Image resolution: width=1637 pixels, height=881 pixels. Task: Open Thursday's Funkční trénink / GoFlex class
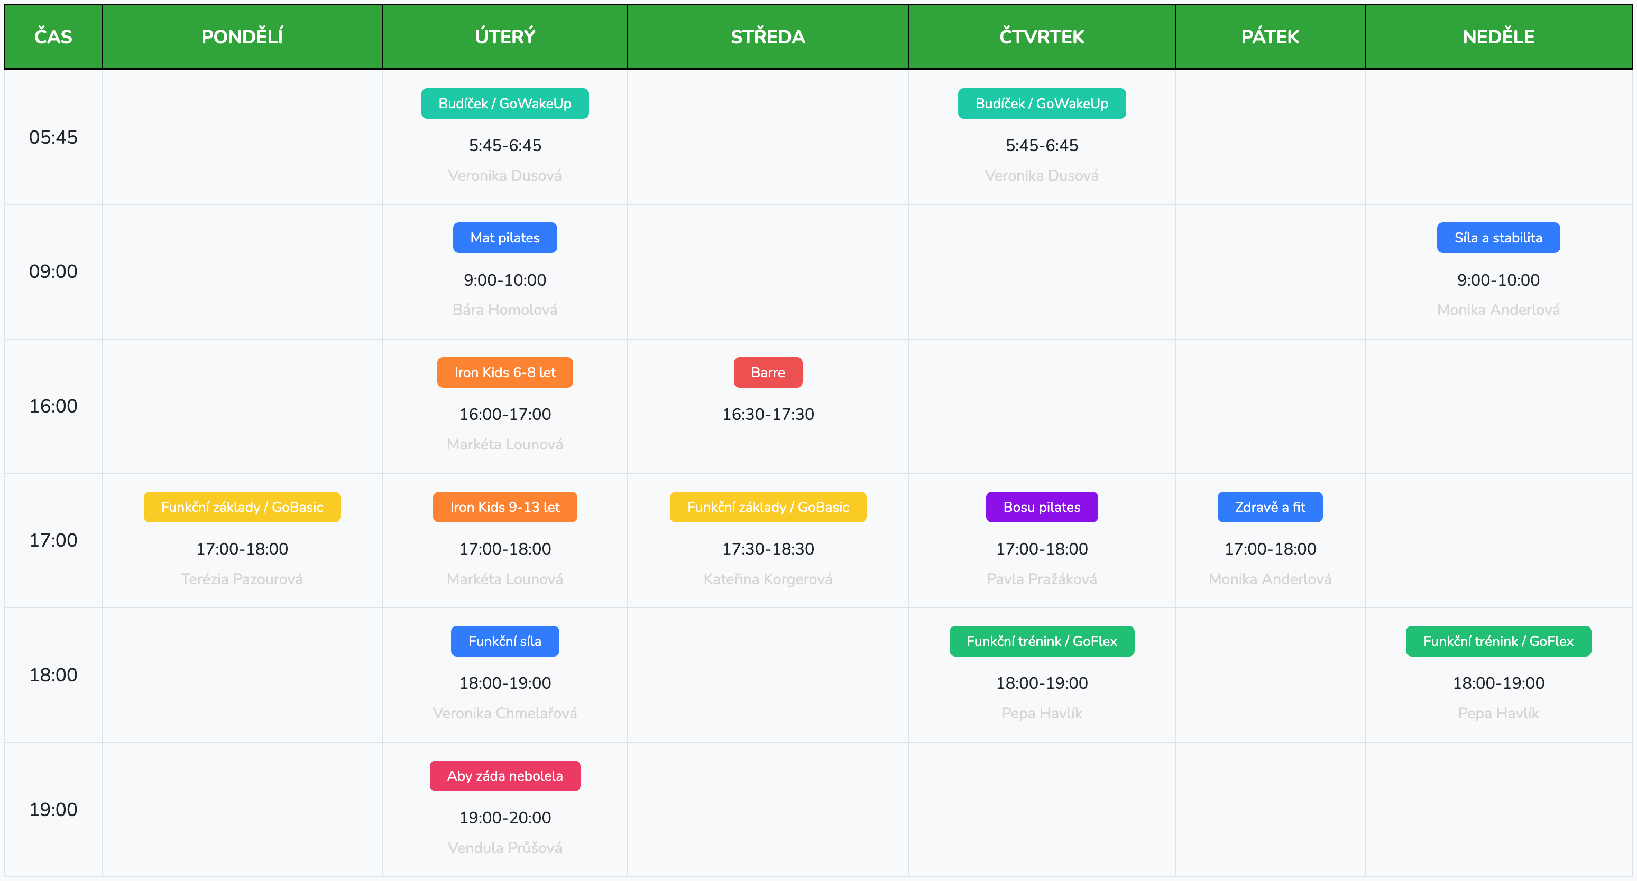pyautogui.click(x=1041, y=641)
